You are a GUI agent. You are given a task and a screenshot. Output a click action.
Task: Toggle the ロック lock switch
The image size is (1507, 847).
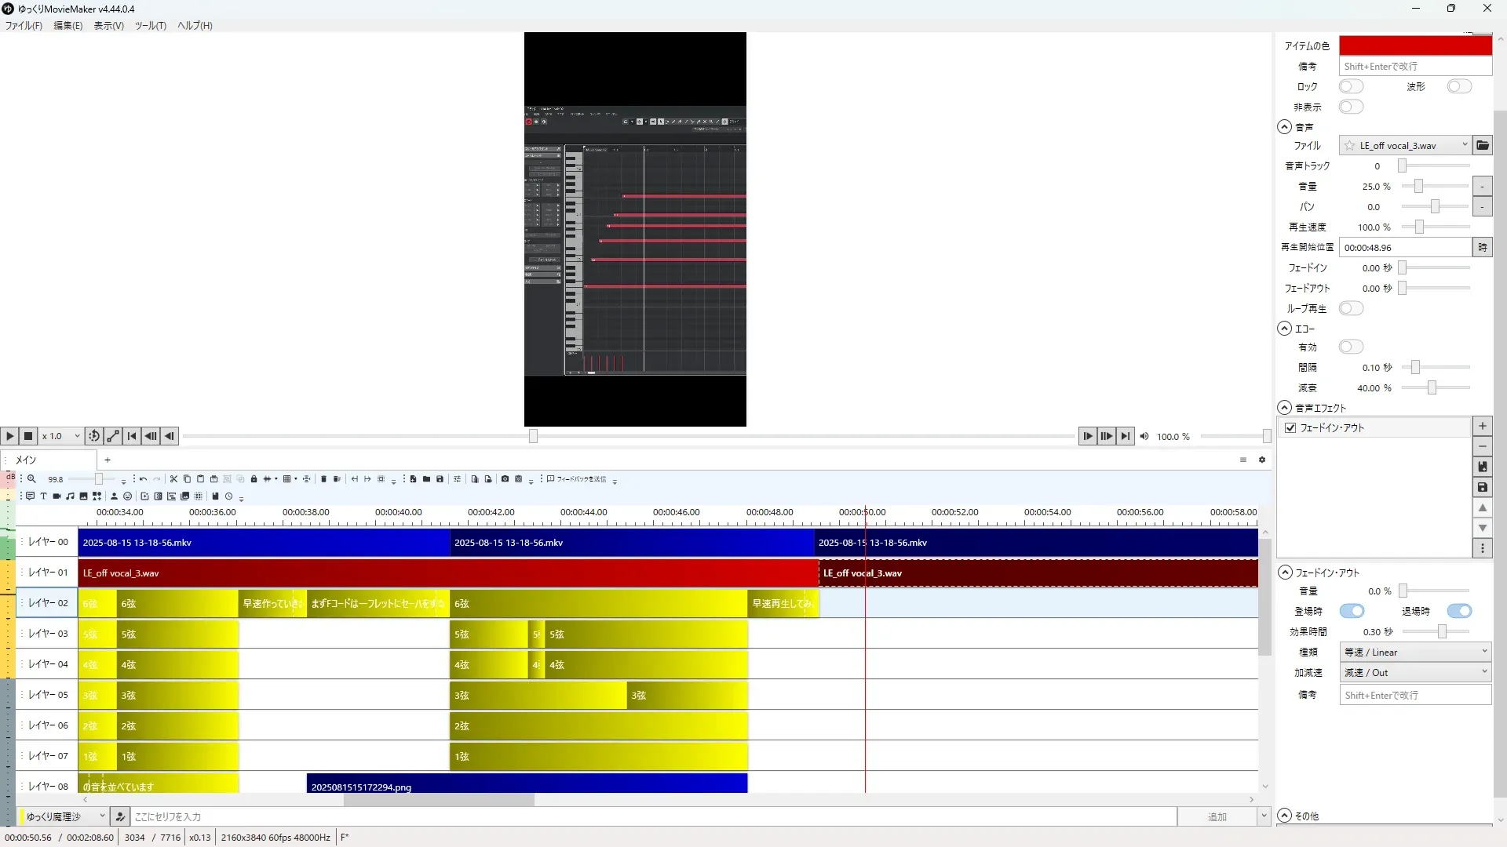click(x=1351, y=87)
